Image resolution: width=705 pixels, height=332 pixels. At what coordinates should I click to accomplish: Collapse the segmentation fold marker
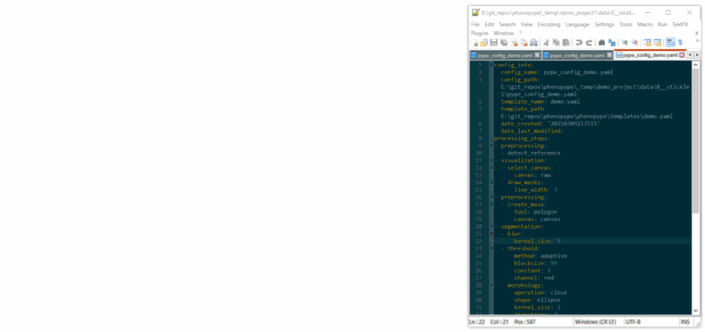coord(492,226)
